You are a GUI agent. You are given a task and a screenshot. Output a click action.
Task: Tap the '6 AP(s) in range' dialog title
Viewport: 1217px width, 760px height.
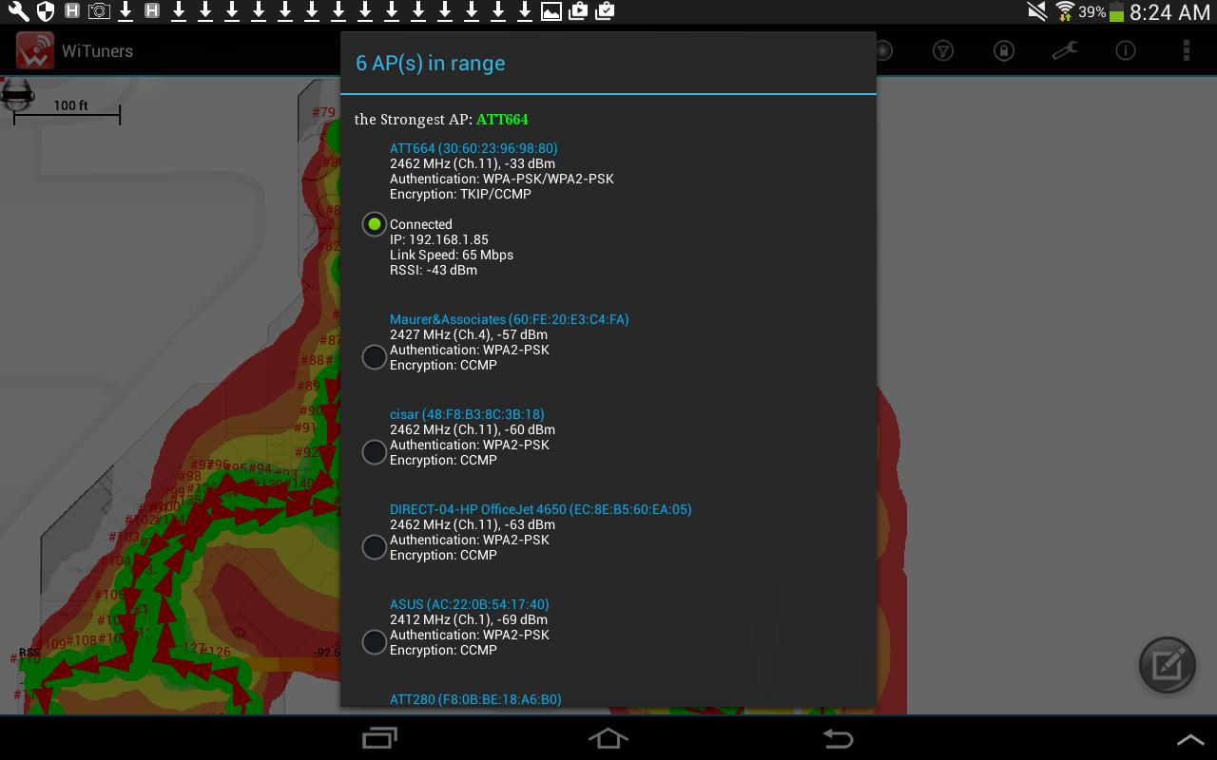[431, 64]
